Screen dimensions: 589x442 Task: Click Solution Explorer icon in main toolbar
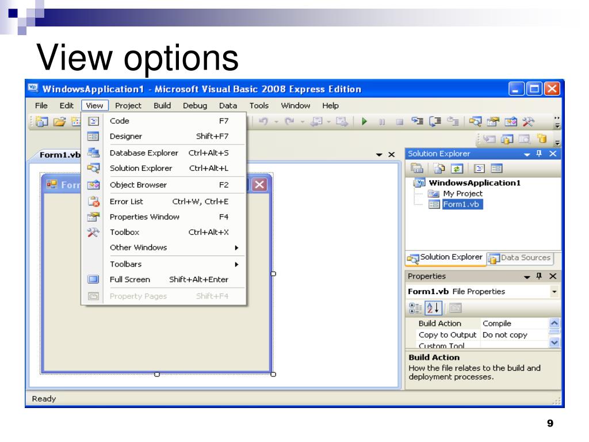click(x=475, y=121)
